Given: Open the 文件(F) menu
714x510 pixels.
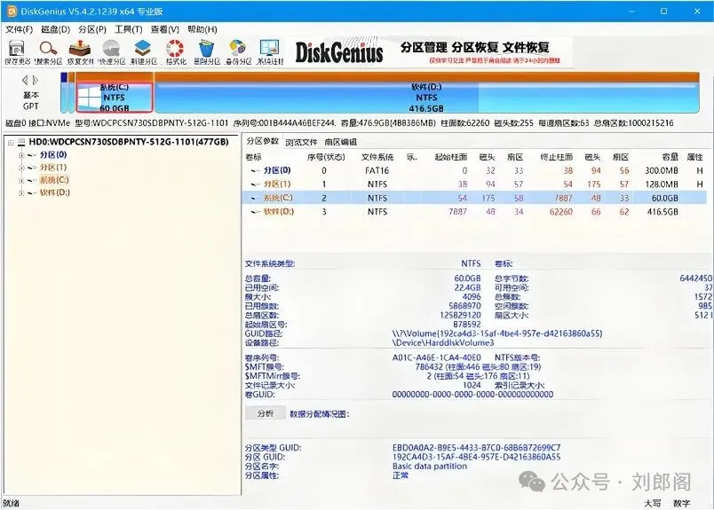Looking at the screenshot, I should pyautogui.click(x=20, y=29).
